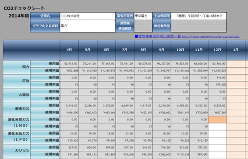Select the 9月 column header
This screenshot has width=248, height=159.
coord(162,50)
